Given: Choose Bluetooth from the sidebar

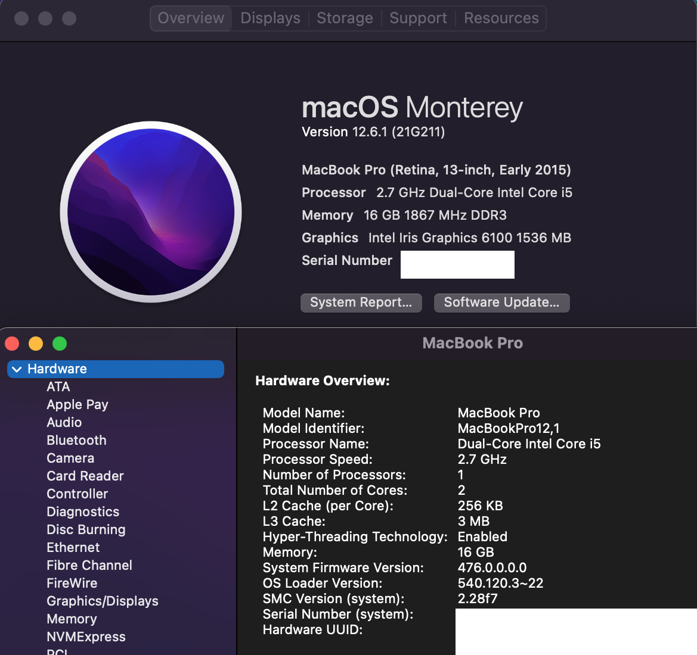Looking at the screenshot, I should point(76,441).
